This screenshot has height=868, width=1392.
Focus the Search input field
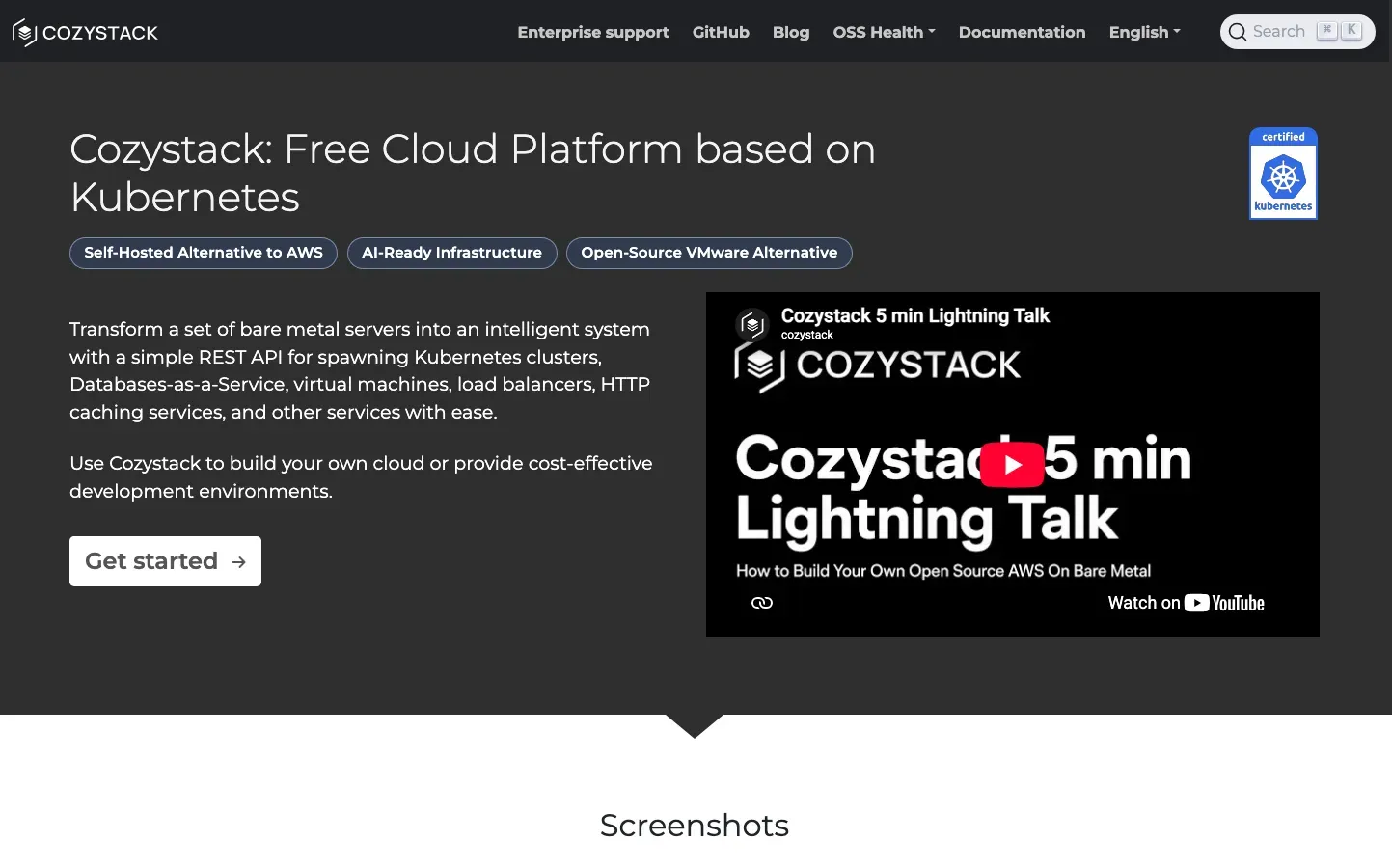(x=1297, y=32)
